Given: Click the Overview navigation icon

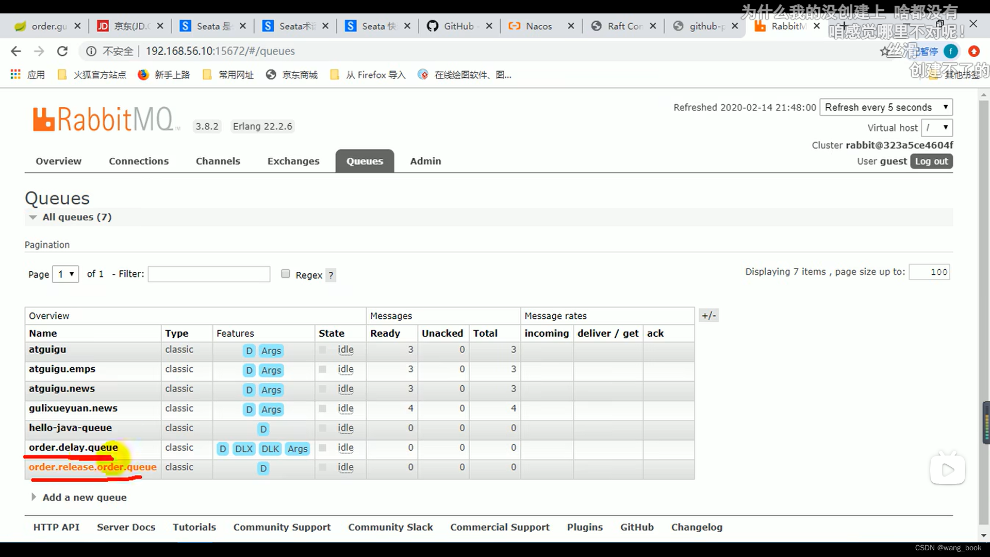Looking at the screenshot, I should 58,160.
